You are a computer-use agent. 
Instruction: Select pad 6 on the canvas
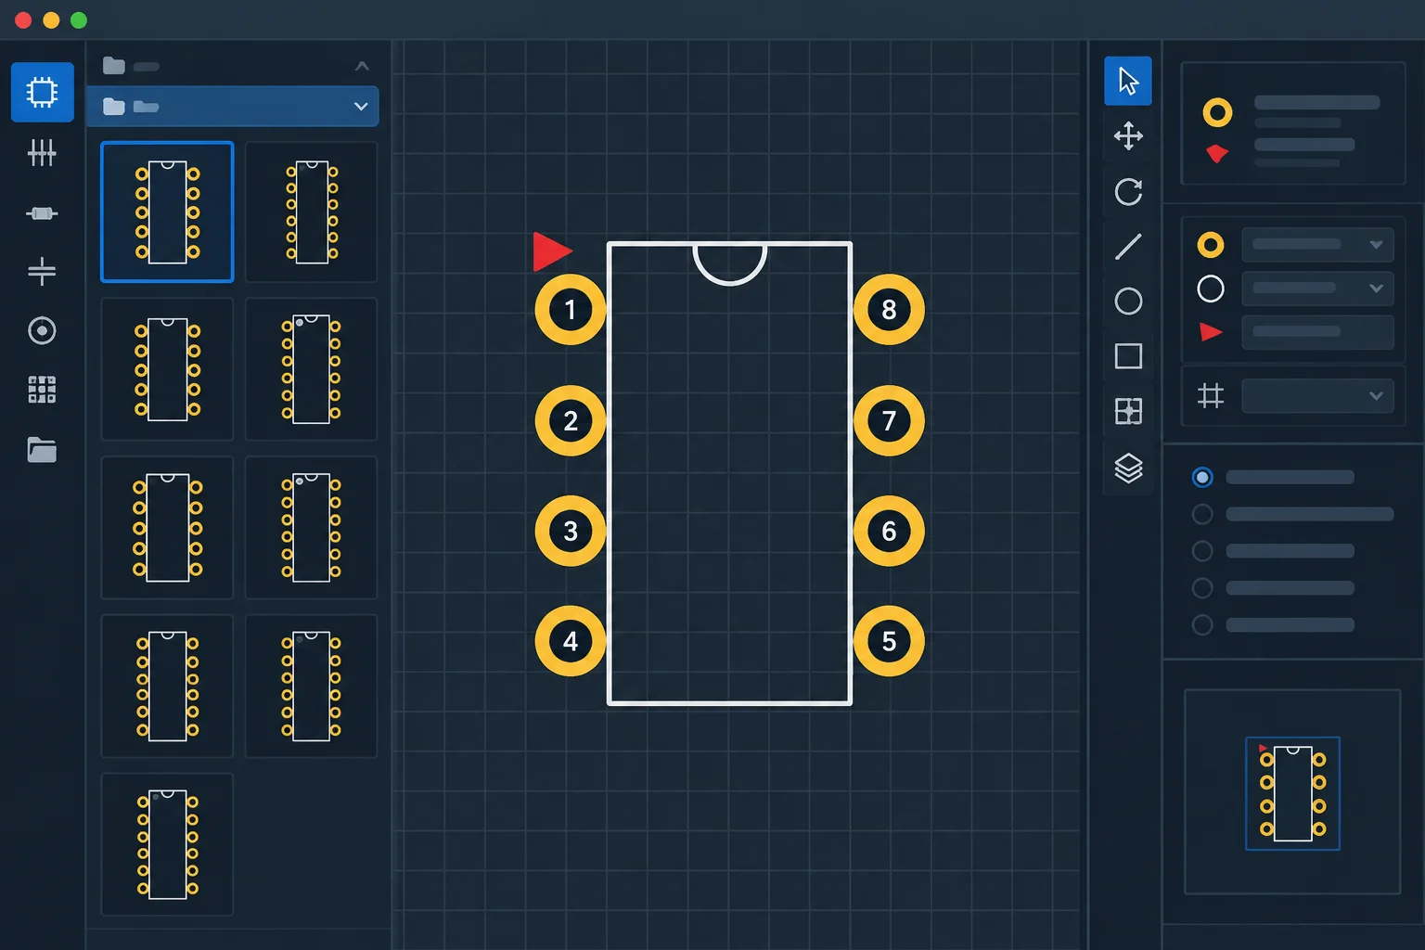[x=889, y=531]
